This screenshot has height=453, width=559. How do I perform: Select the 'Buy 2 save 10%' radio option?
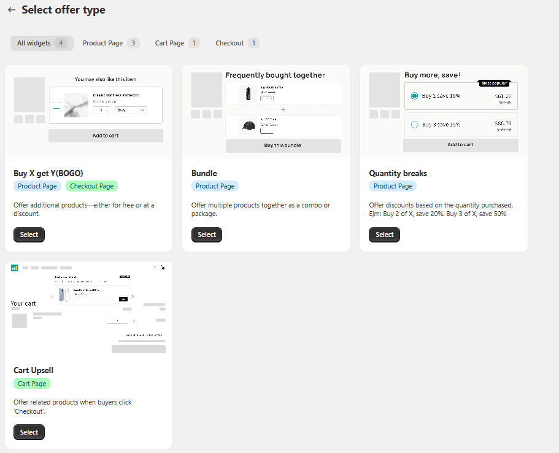414,96
